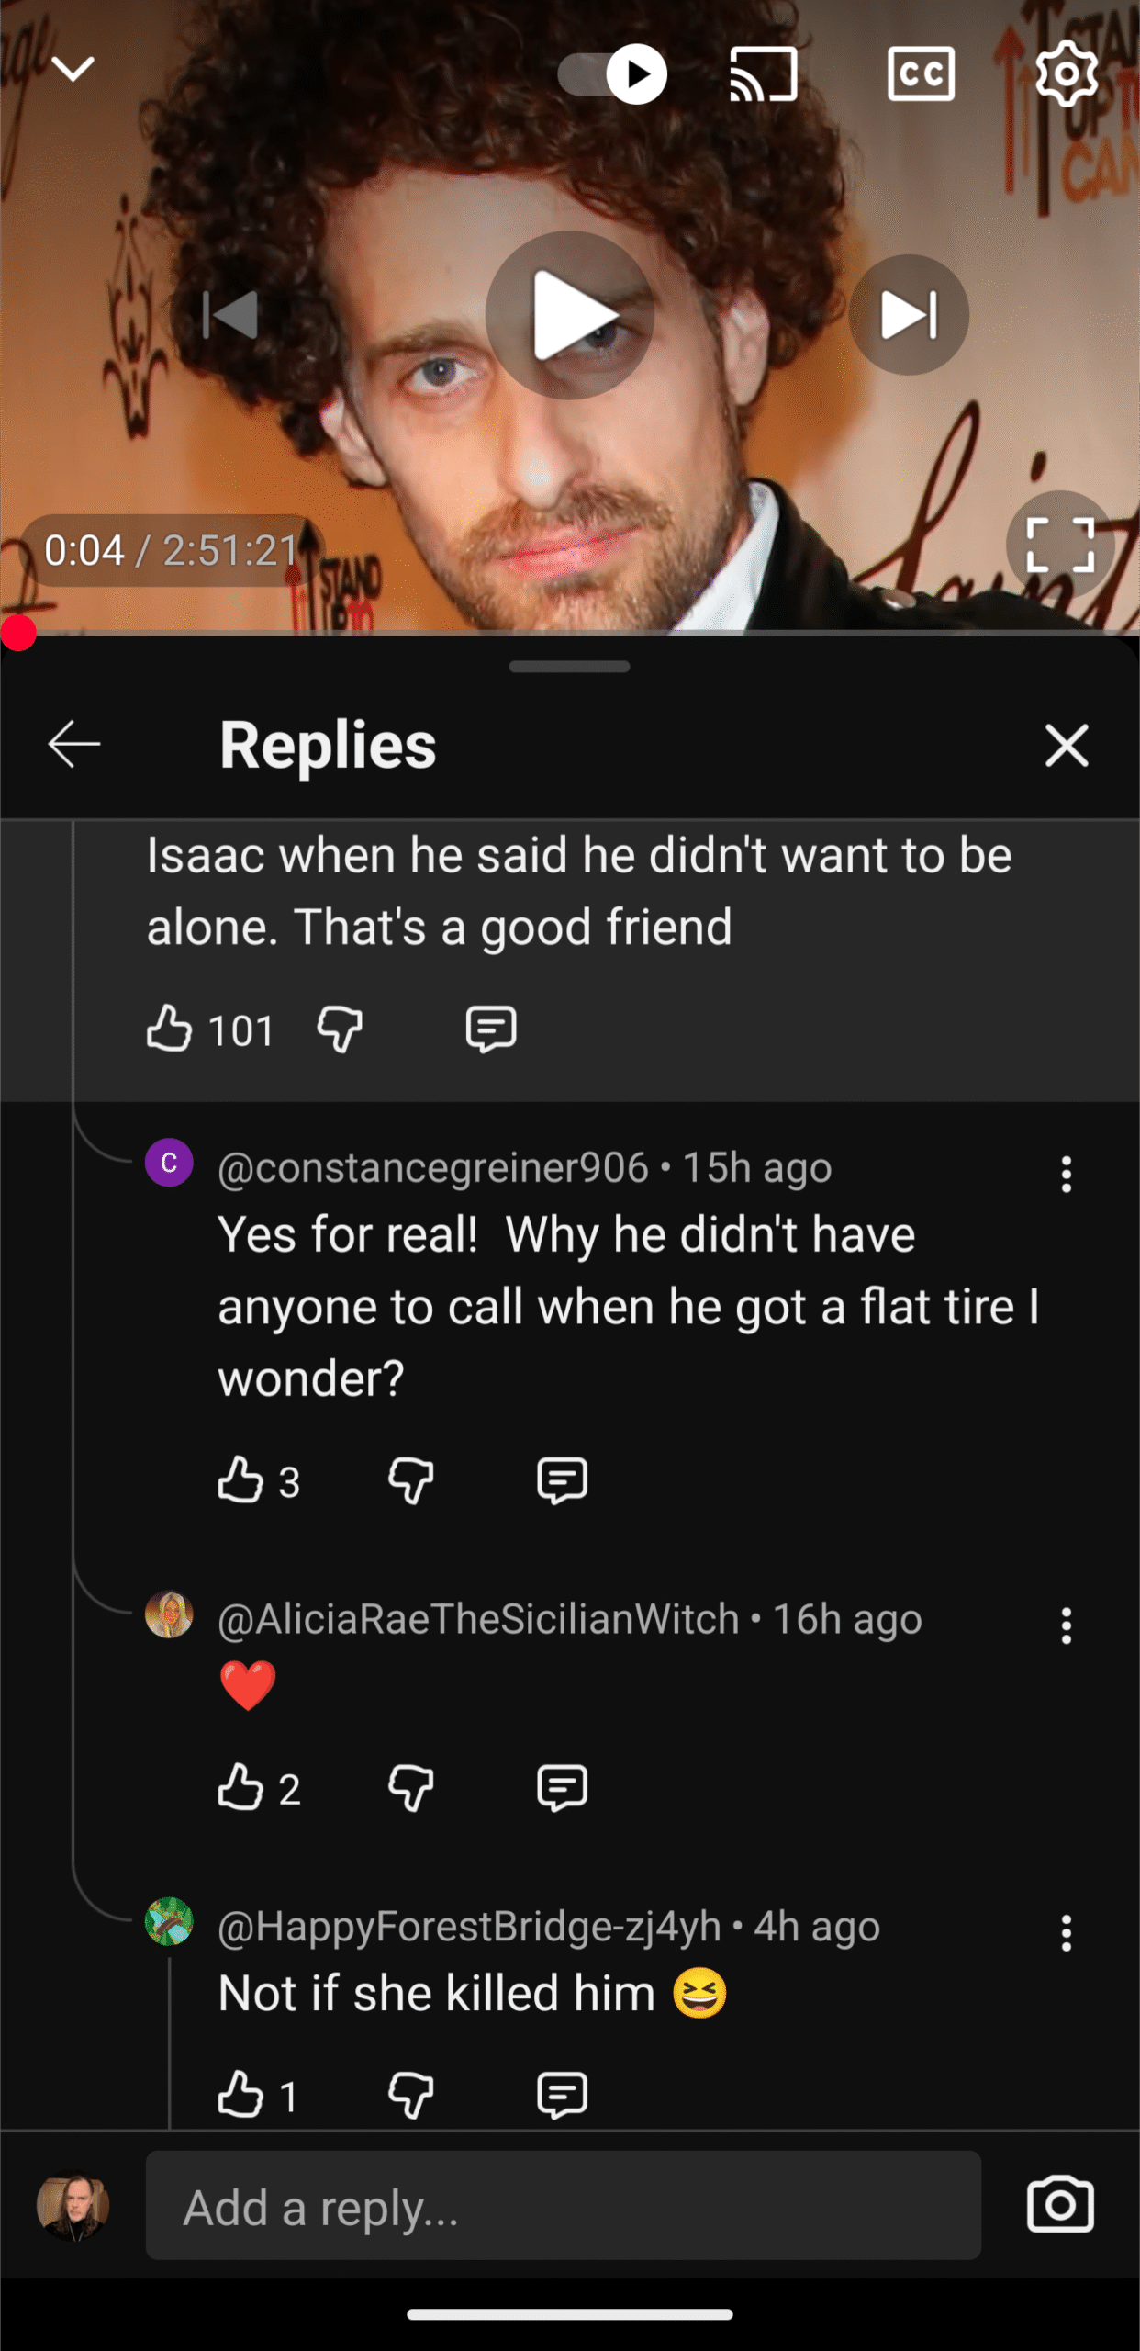Open video settings gear
The width and height of the screenshot is (1140, 2351).
tap(1066, 73)
